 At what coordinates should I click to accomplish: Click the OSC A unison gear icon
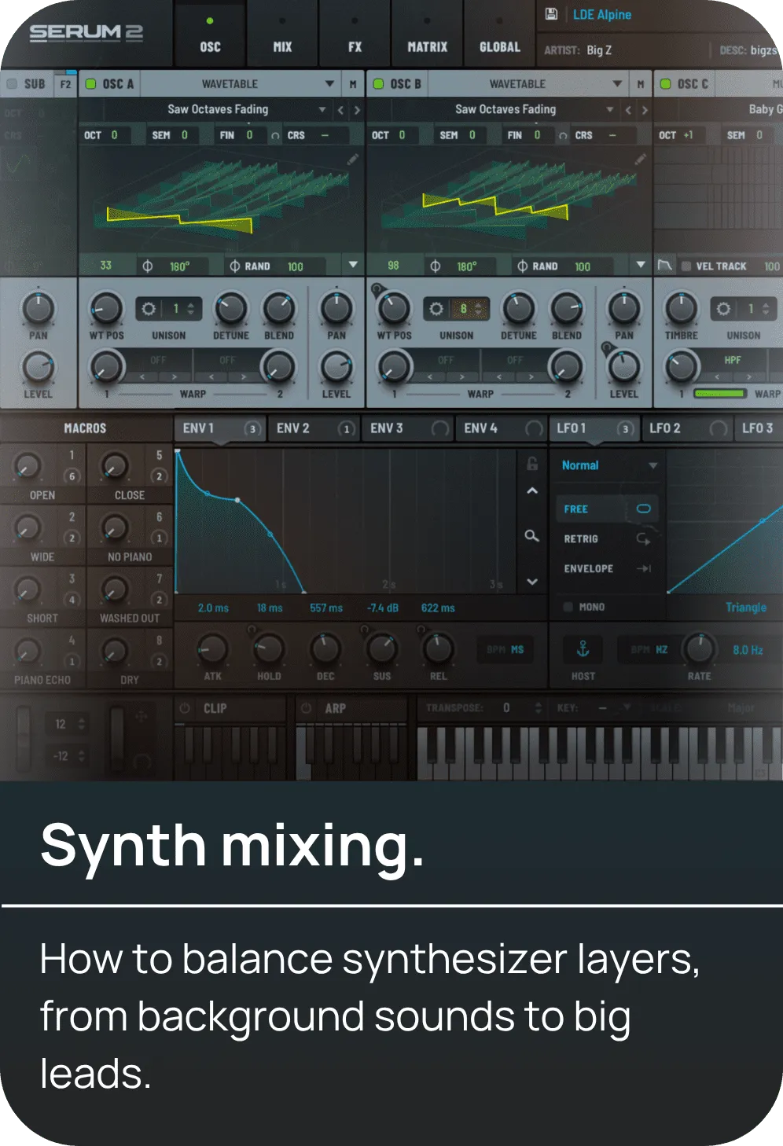[x=149, y=309]
